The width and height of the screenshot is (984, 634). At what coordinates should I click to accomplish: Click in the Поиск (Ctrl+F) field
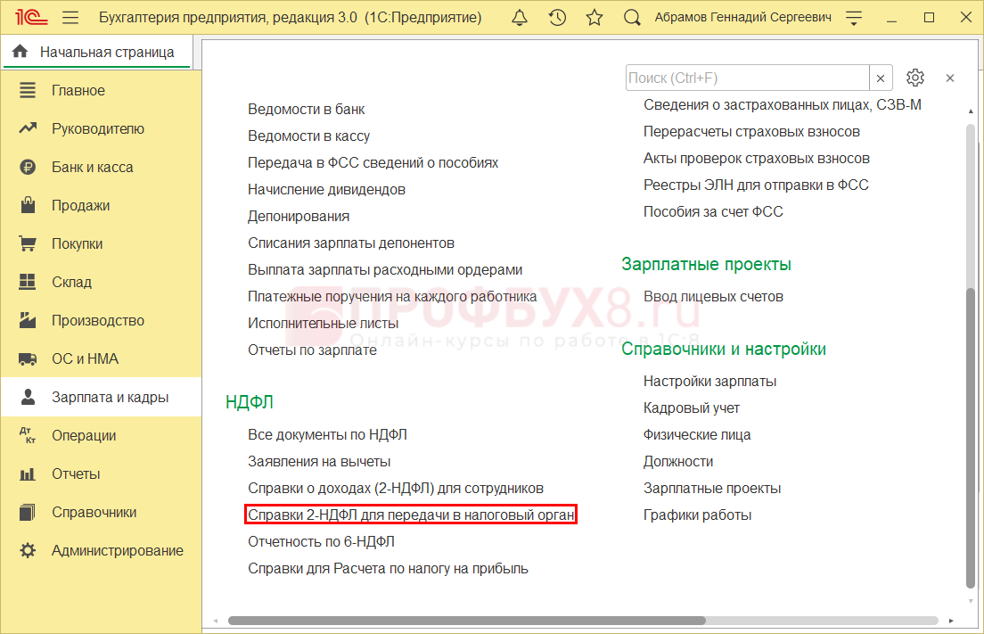pos(747,78)
